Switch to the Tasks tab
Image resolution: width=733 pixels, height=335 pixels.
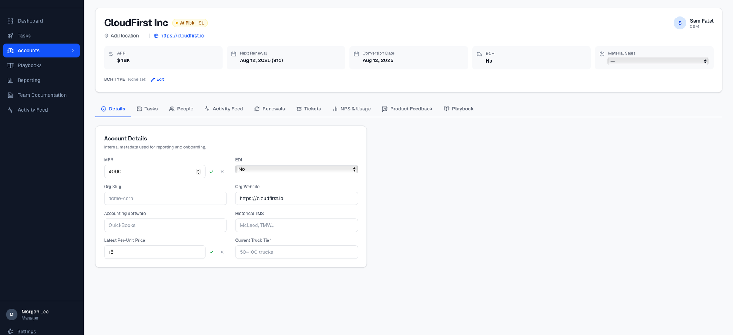pos(147,109)
